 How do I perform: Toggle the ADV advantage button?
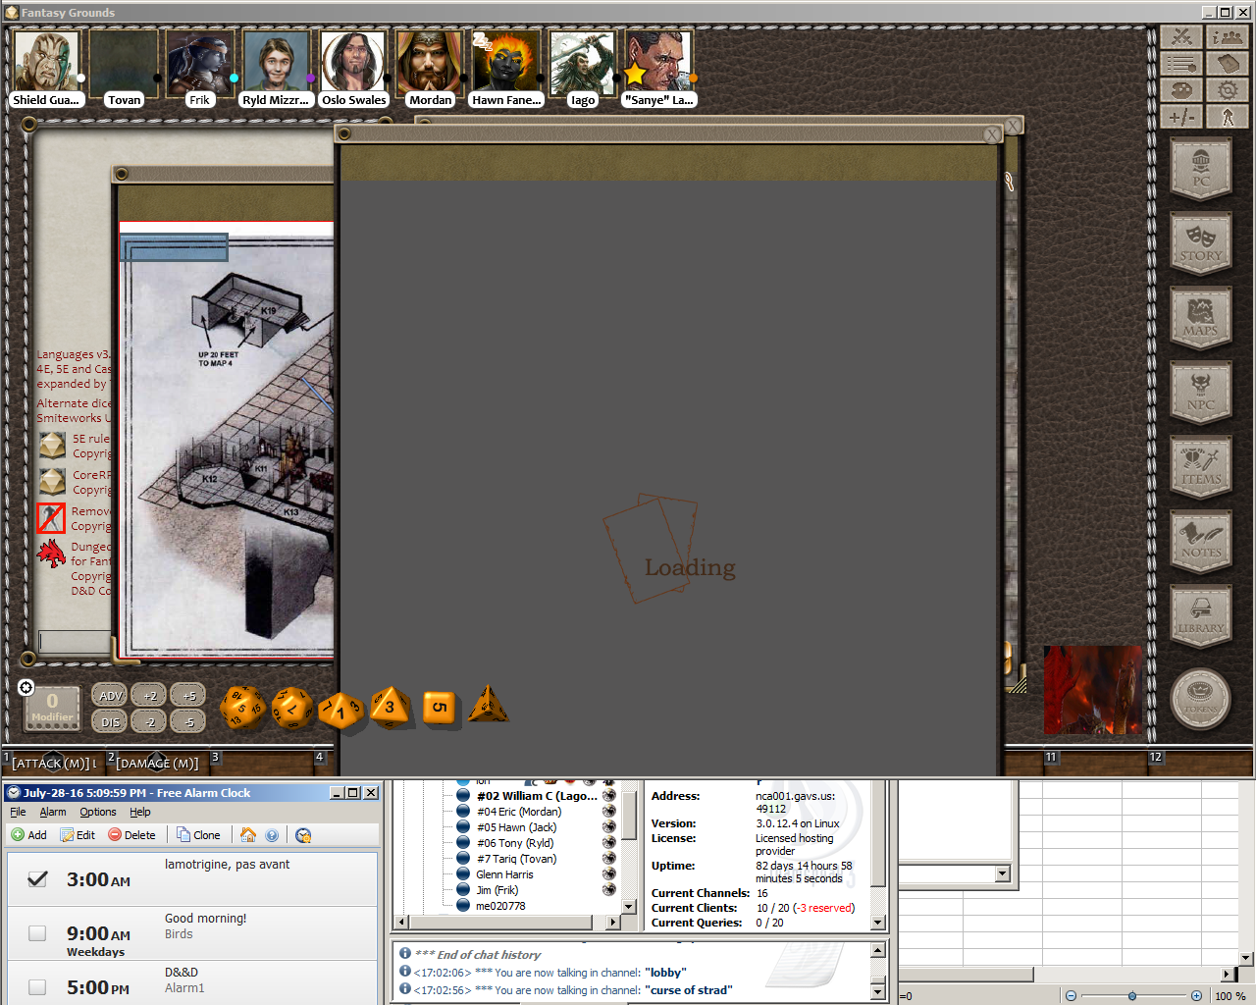click(110, 695)
